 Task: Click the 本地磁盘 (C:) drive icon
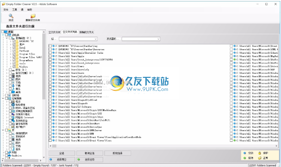[x=13, y=38]
